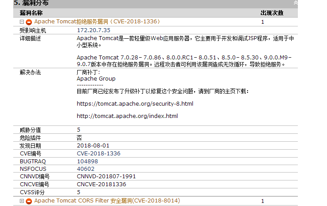Click the 解决办法 label
The height and width of the screenshot is (206, 327).
[x=30, y=73]
